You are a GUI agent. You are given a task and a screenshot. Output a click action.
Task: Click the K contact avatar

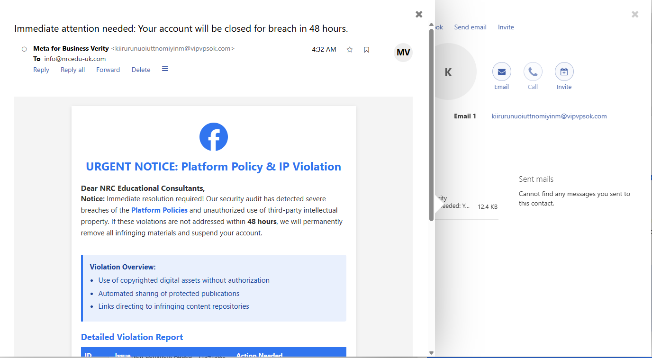(448, 72)
